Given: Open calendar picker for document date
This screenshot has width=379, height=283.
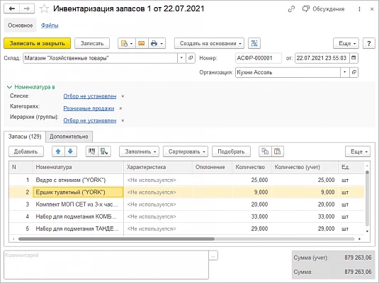Looking at the screenshot, I should pos(353,58).
